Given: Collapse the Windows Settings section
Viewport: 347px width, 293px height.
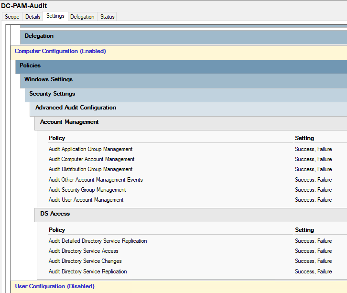Looking at the screenshot, I should coord(48,79).
